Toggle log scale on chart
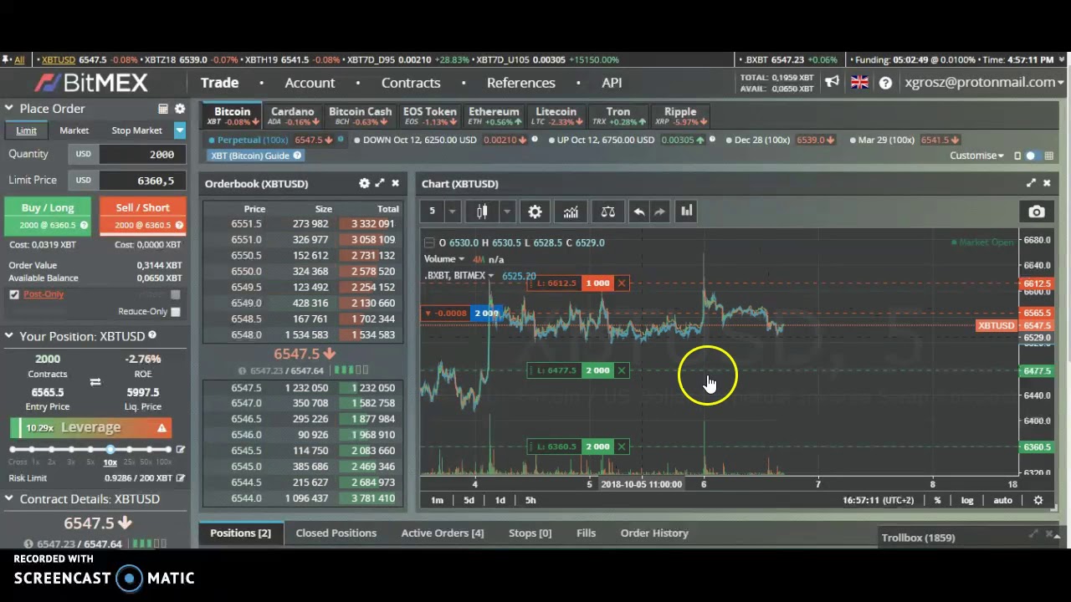This screenshot has width=1071, height=602. click(x=967, y=500)
